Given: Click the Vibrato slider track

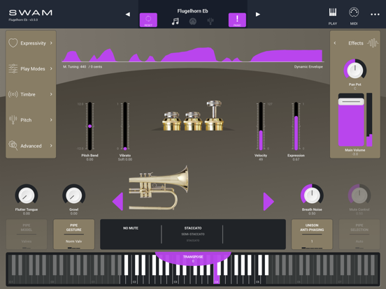Looking at the screenshot, I should (x=125, y=126).
